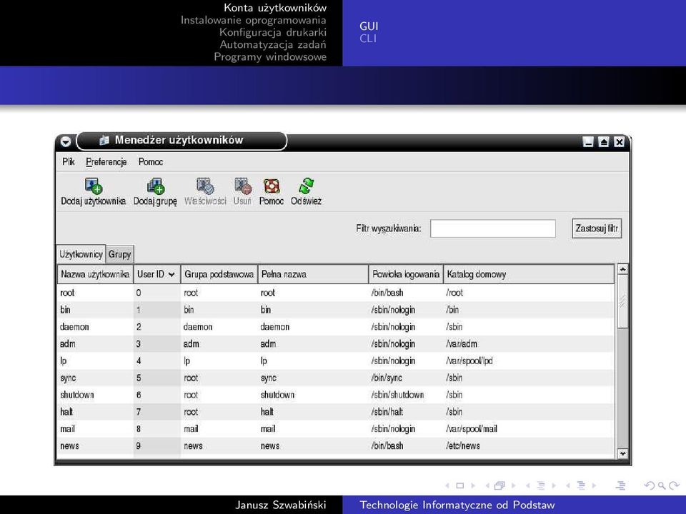Sort by the User ID column header
Viewport: 686px width, 514px height.
156,274
